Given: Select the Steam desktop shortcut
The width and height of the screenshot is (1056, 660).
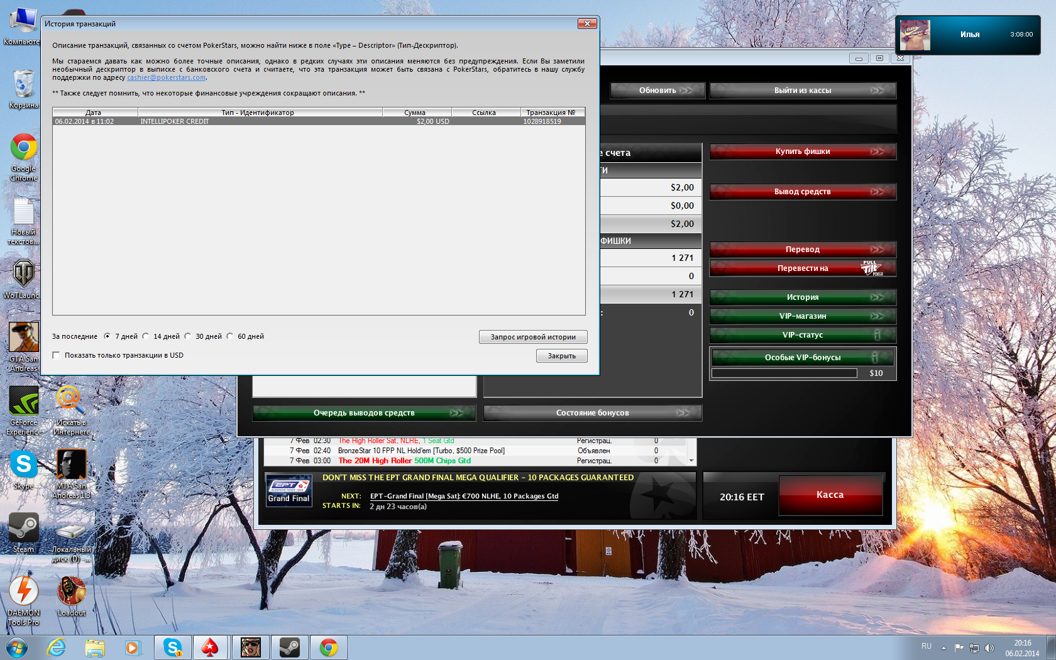Looking at the screenshot, I should tap(23, 533).
